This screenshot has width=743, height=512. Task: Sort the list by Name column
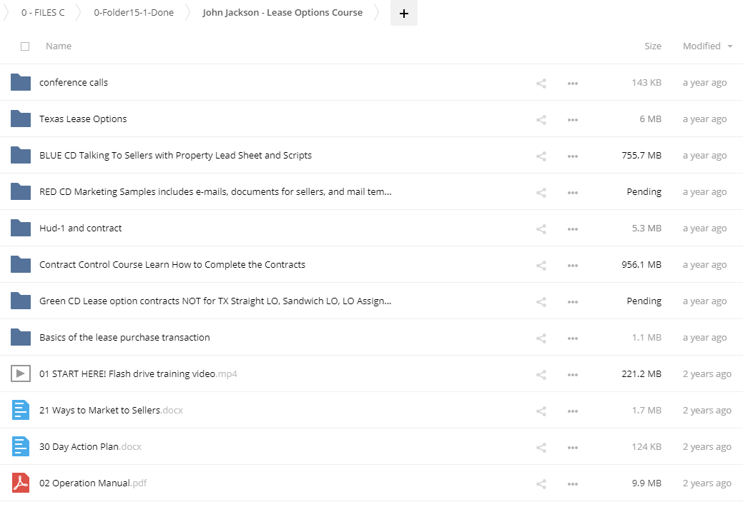pos(59,46)
